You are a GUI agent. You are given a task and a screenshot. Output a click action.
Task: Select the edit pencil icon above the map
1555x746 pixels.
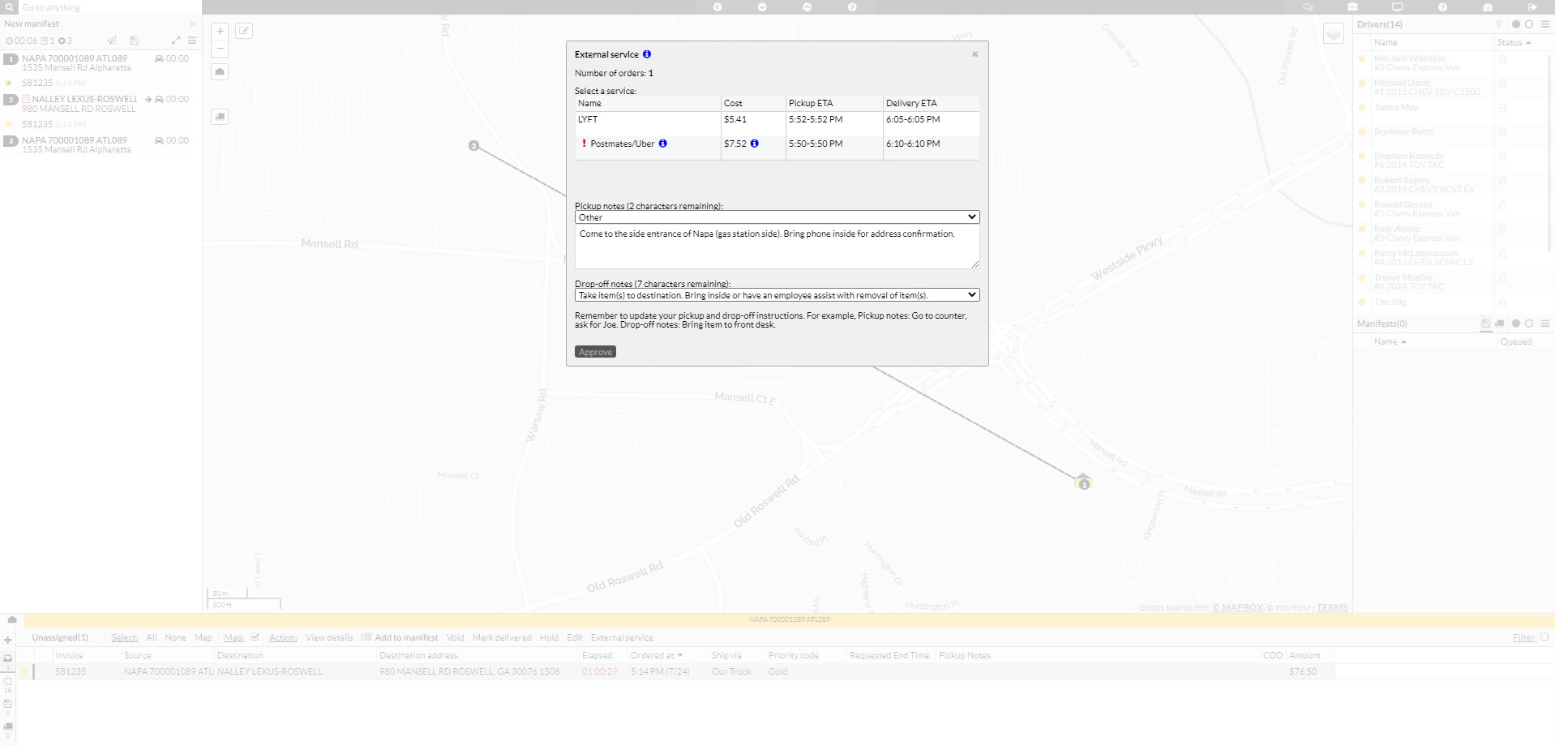click(243, 31)
